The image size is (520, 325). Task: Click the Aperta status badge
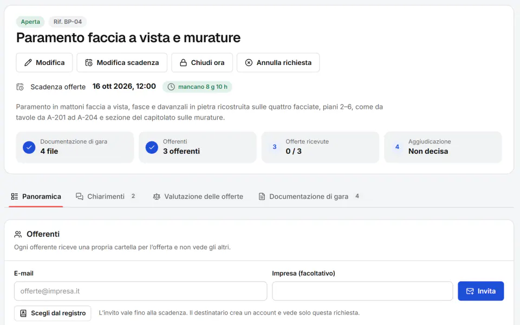click(x=30, y=22)
